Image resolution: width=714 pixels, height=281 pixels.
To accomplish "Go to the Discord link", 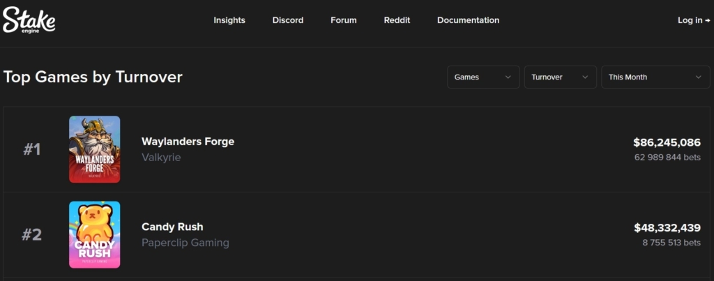I will pos(288,20).
